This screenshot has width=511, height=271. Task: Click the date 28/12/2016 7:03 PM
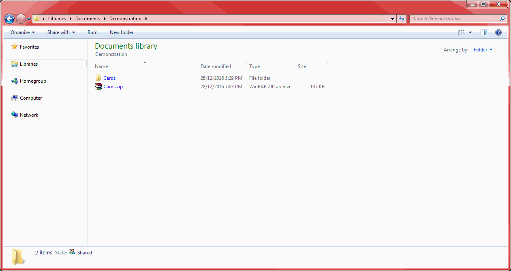(x=221, y=87)
